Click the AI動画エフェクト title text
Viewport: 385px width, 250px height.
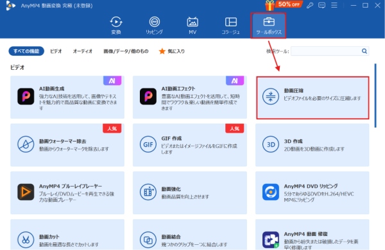(178, 88)
